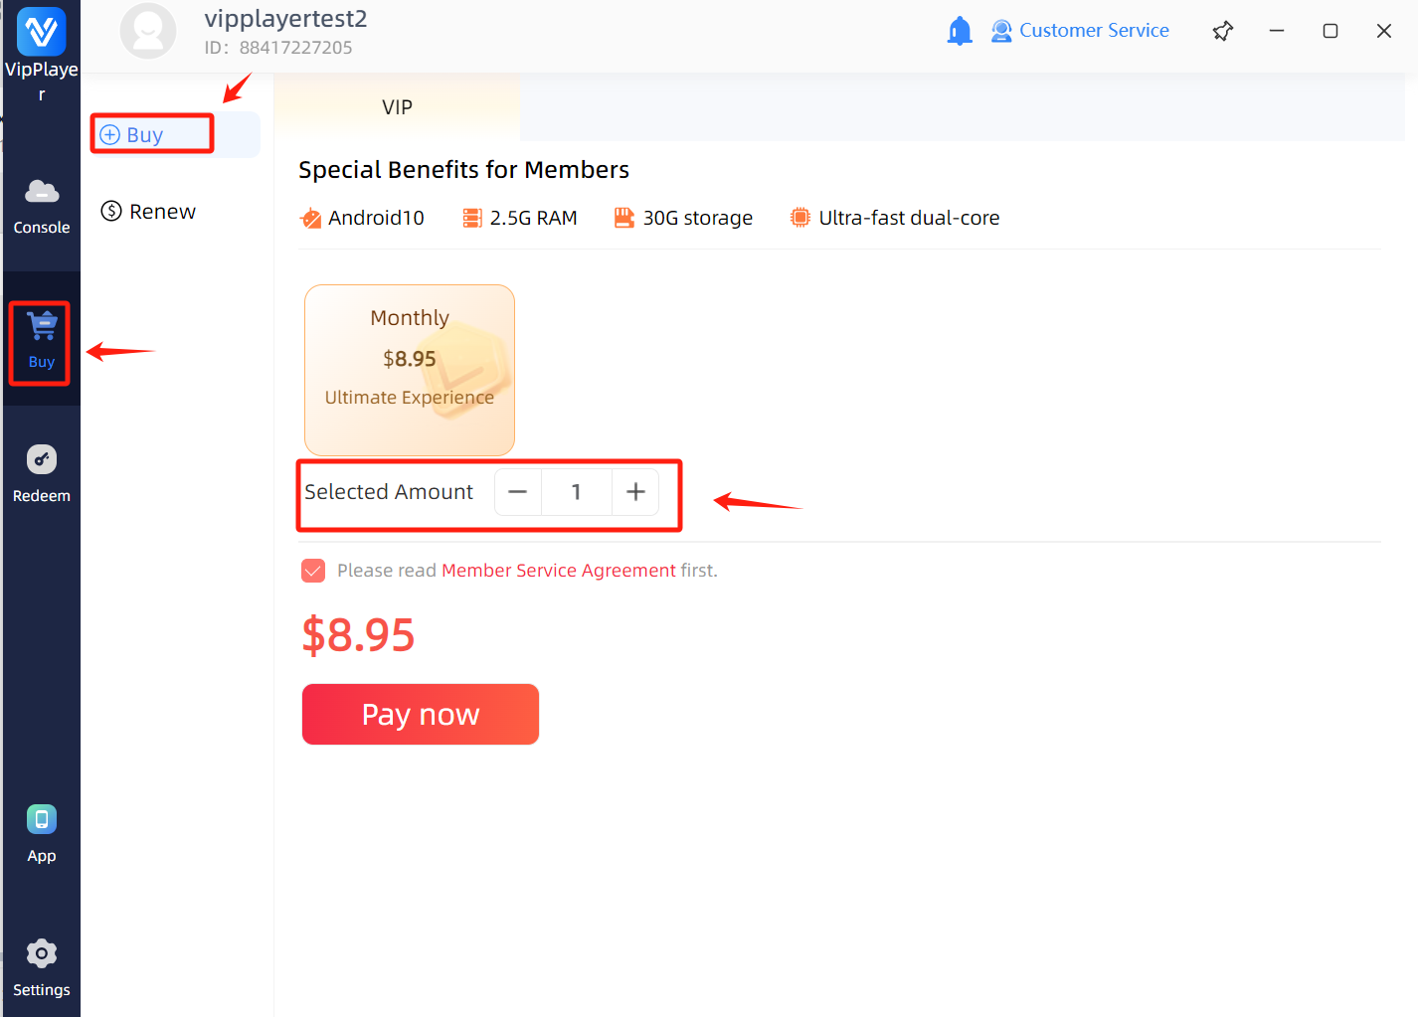Pin the window with pushpin icon

(x=1223, y=31)
